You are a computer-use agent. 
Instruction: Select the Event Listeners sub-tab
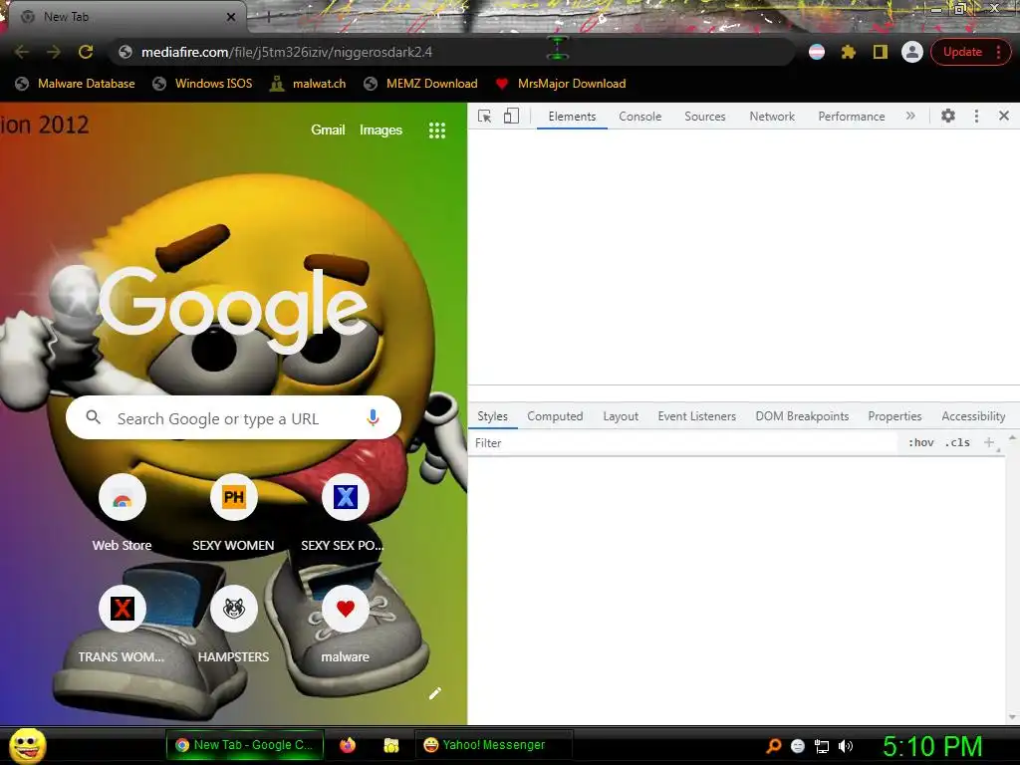[x=696, y=415]
